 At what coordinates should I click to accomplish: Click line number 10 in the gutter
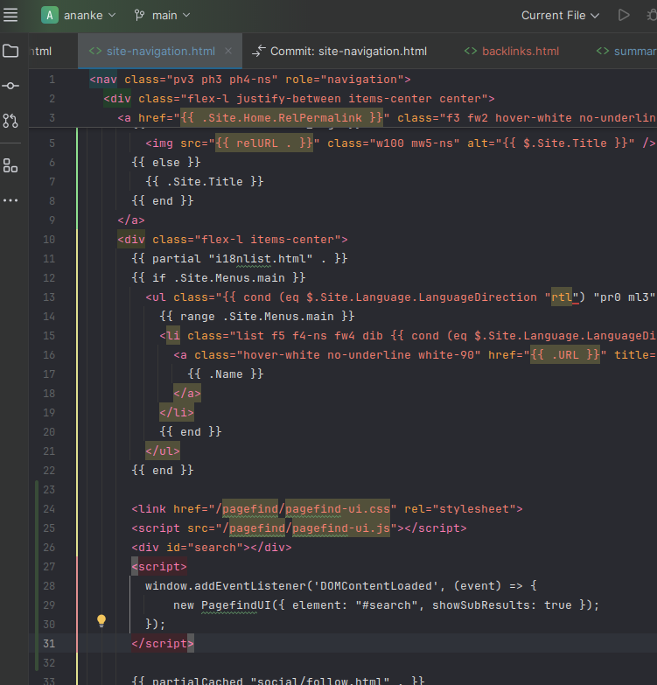pos(49,240)
